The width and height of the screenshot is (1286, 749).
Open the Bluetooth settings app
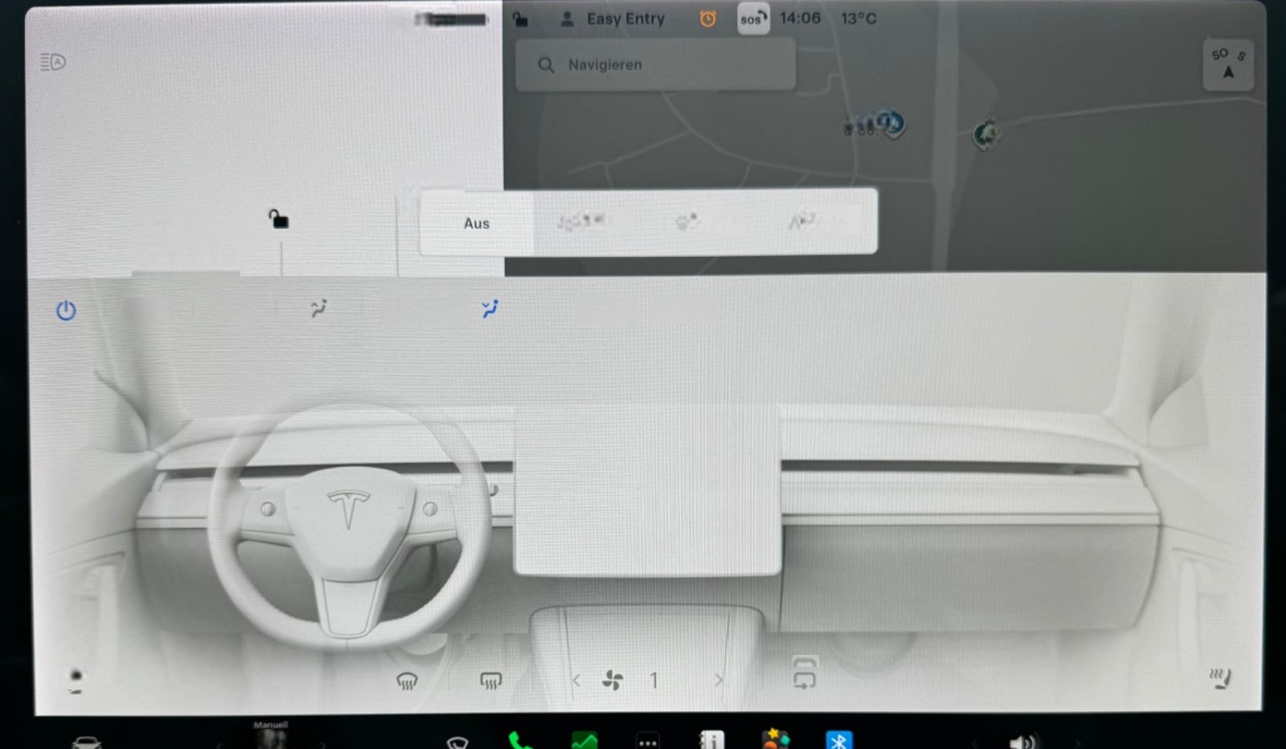click(x=839, y=739)
